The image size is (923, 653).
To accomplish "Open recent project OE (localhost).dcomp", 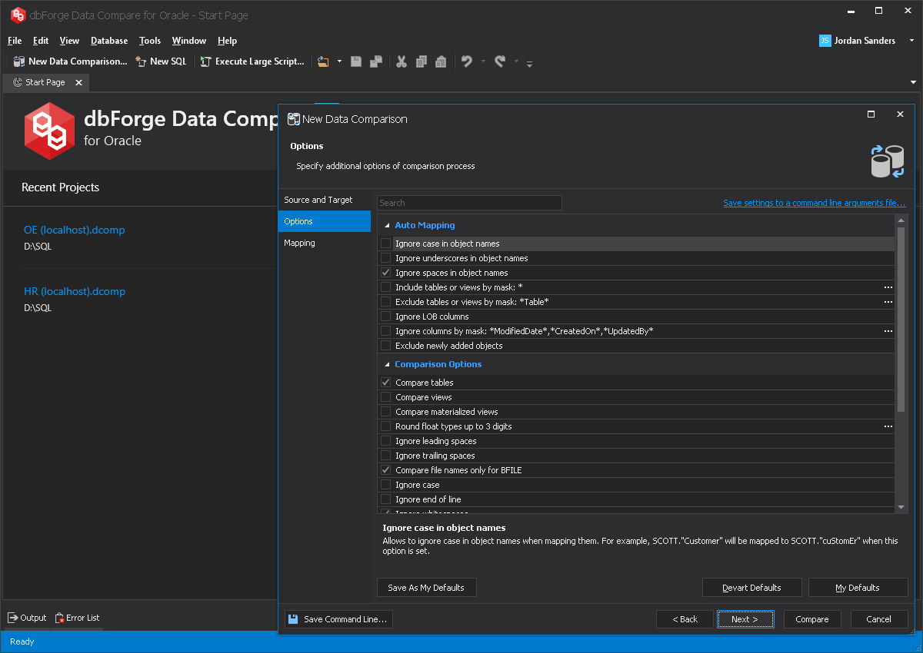I will click(x=74, y=230).
